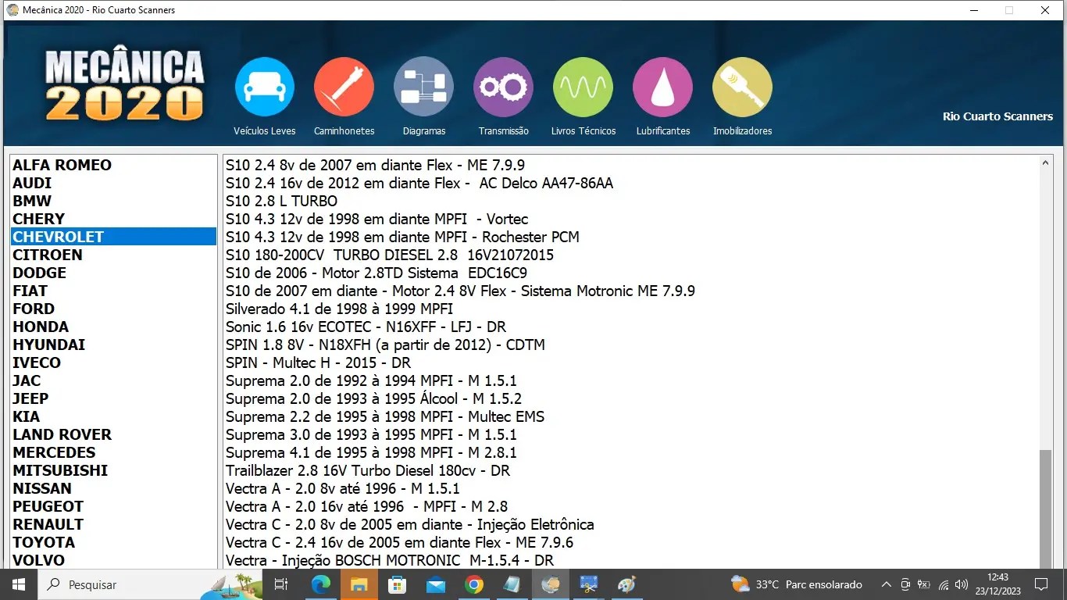This screenshot has width=1067, height=600.
Task: Click the volume icon in system tray
Action: 961,584
